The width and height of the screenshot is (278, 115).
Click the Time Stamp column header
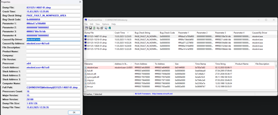pyautogui.click(x=204, y=64)
